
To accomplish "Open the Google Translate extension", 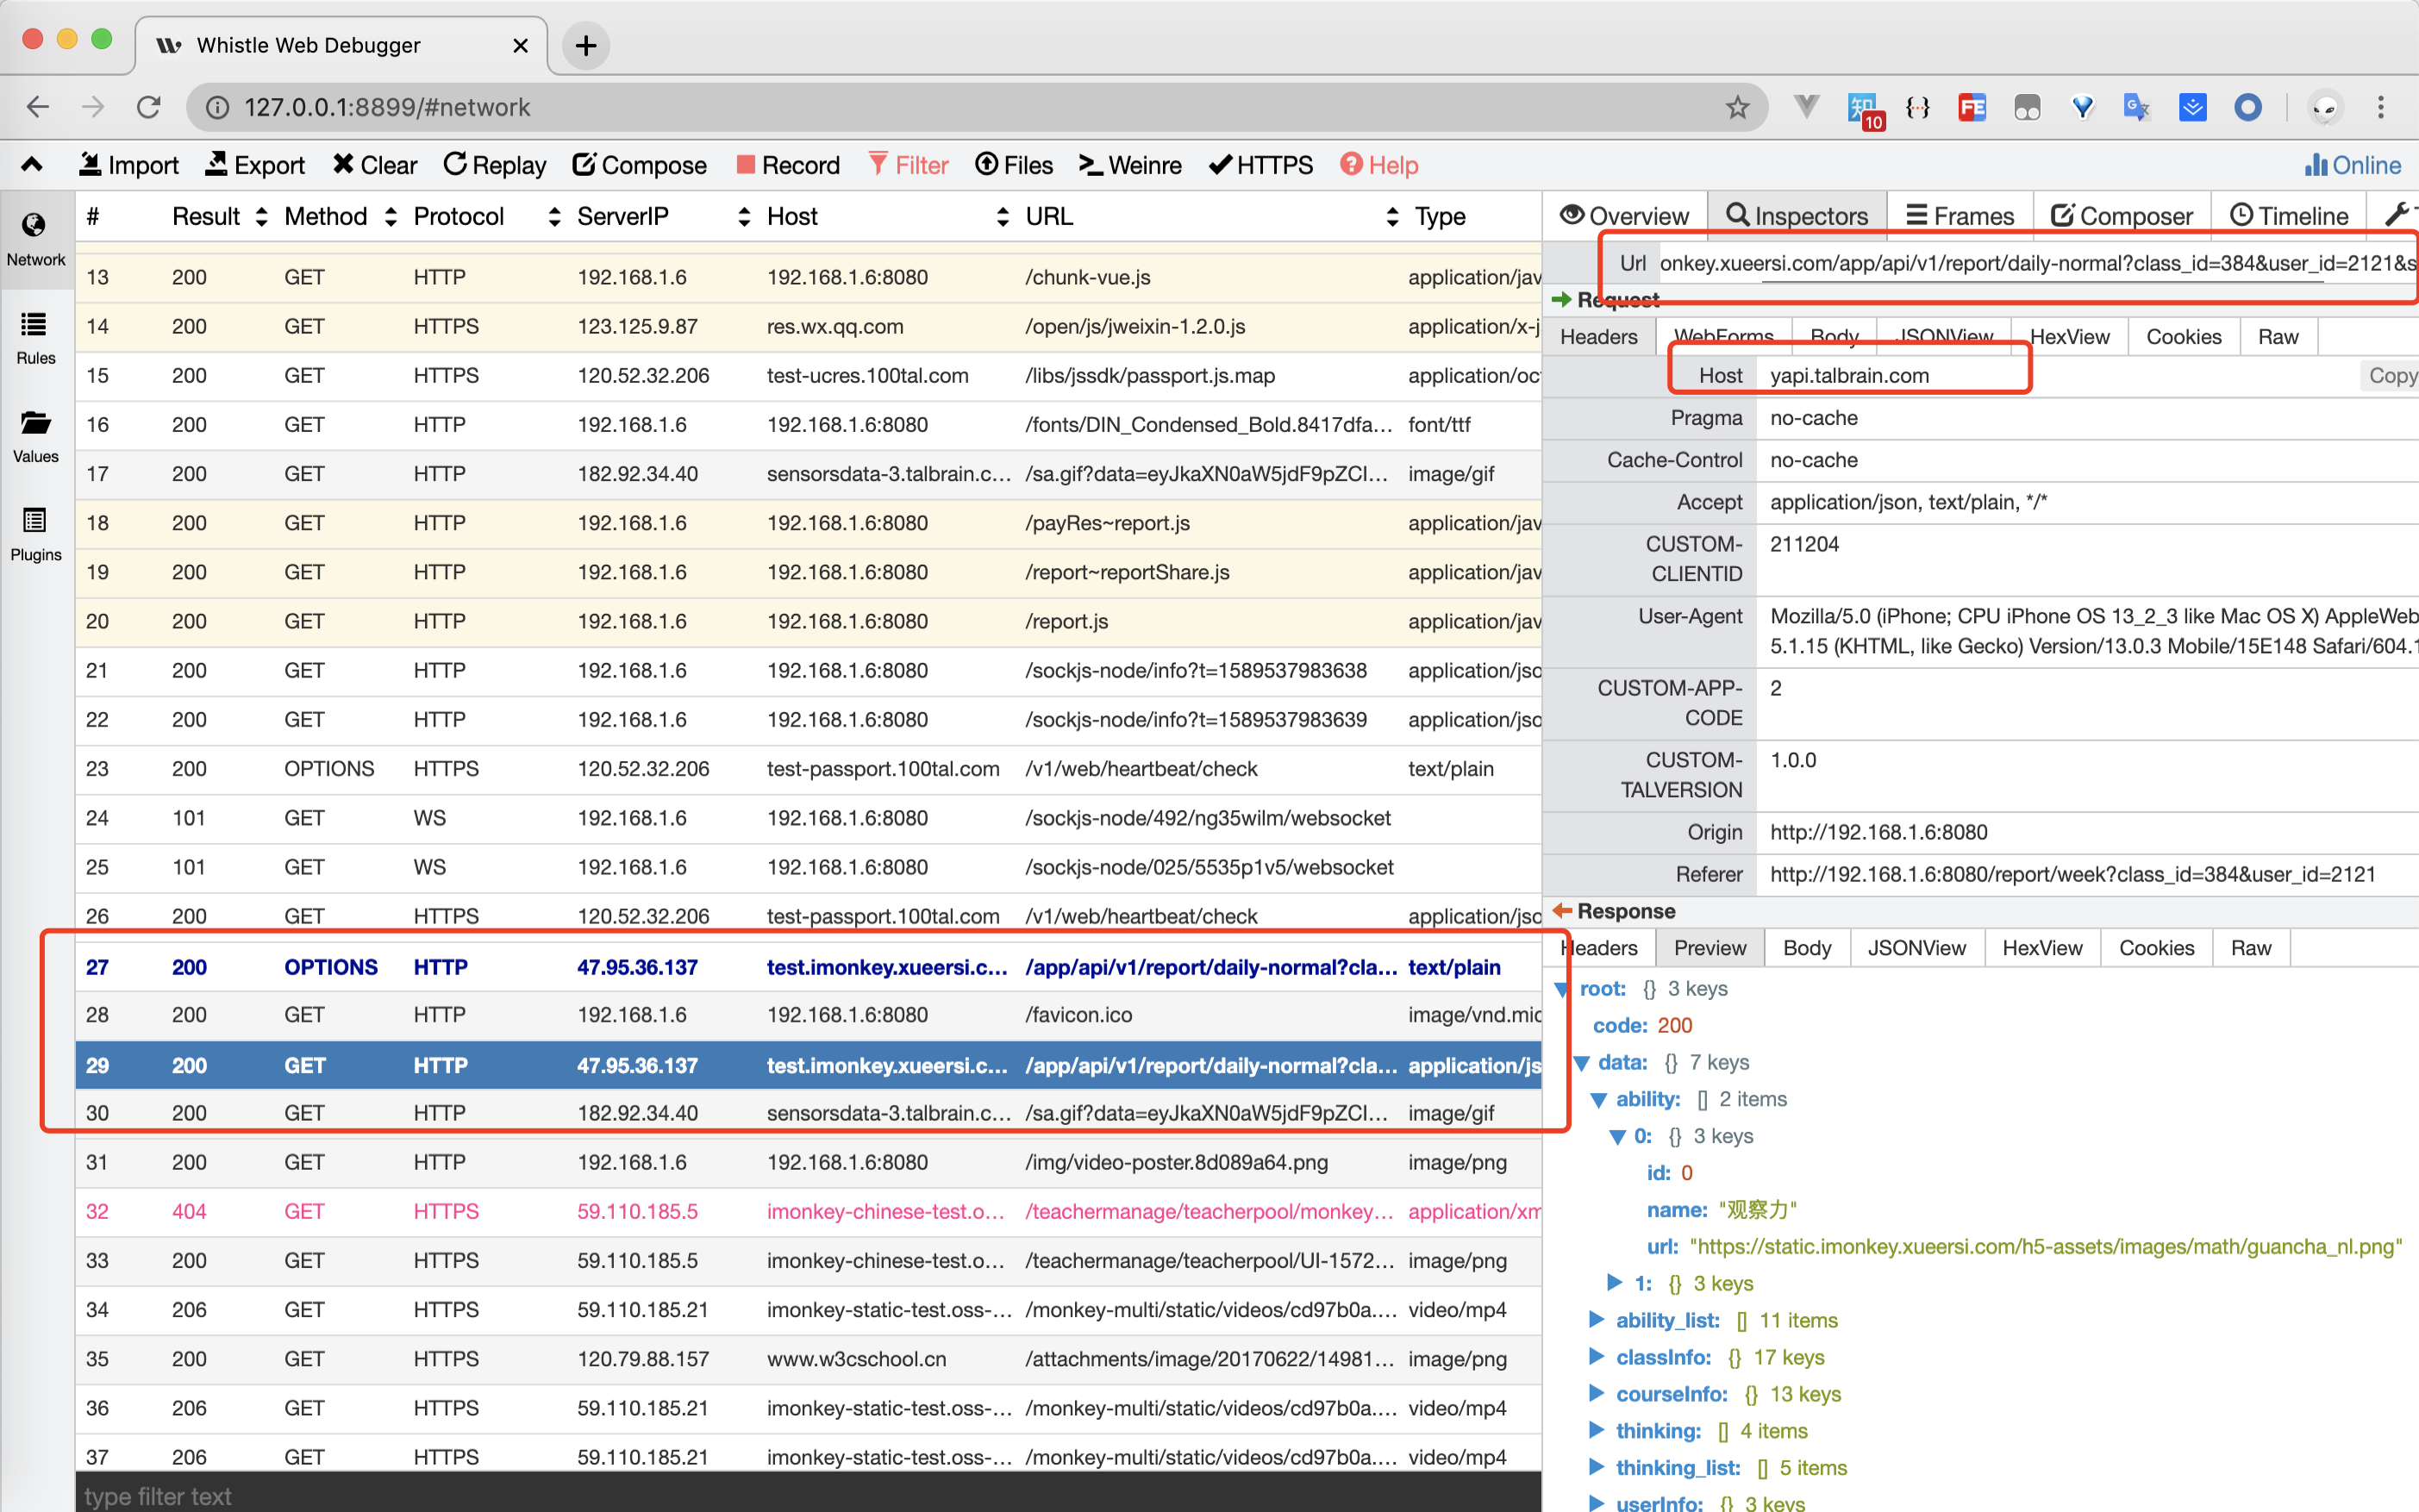I will [2136, 107].
